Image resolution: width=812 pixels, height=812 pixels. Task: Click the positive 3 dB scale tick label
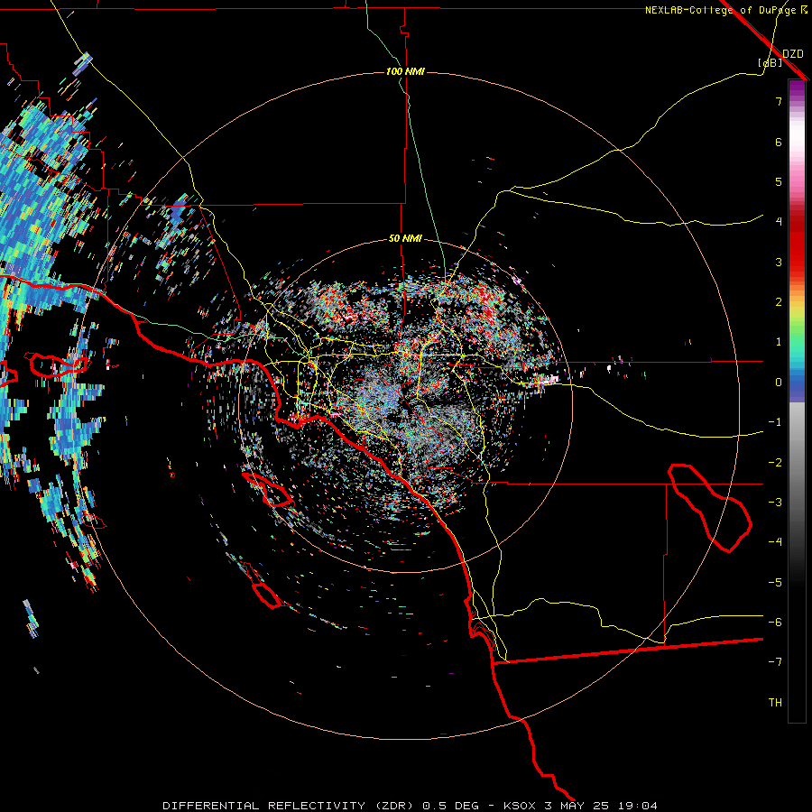point(779,262)
